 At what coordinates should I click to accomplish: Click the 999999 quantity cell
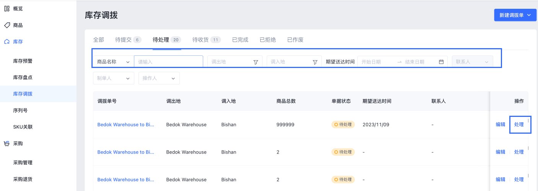pos(285,125)
